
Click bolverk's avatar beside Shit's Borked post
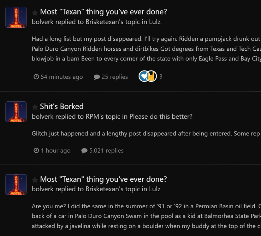coord(16,112)
